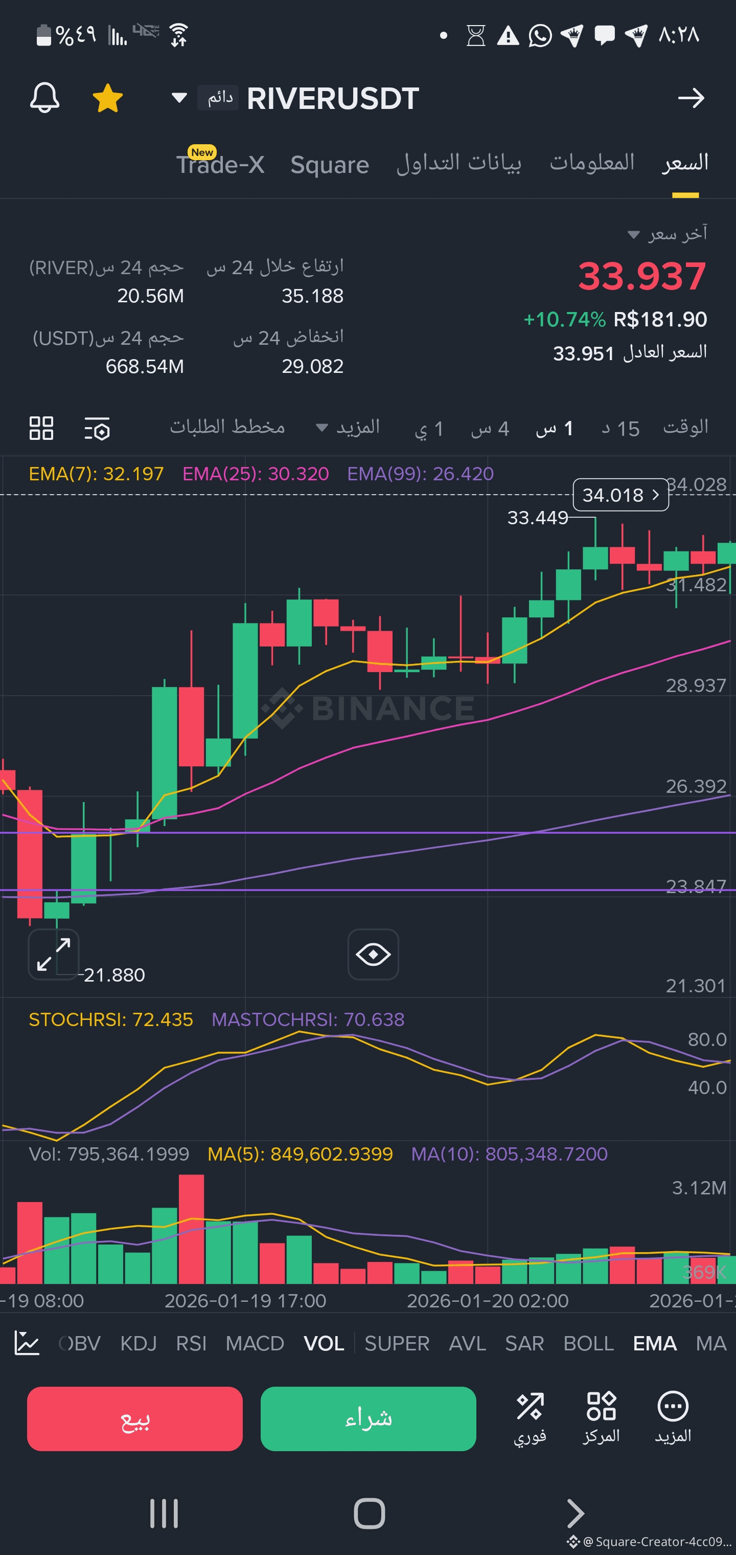
Task: Tap the EMA(7): 32.197 legend
Action: tap(97, 474)
